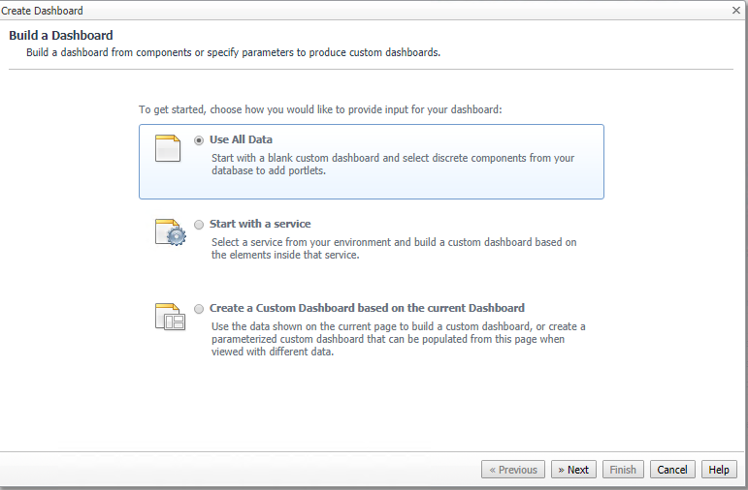748x490 pixels.
Task: Open Help for this dialog
Action: point(719,470)
